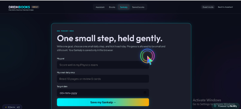Click the moon icon beside Effects

tap(6, 107)
